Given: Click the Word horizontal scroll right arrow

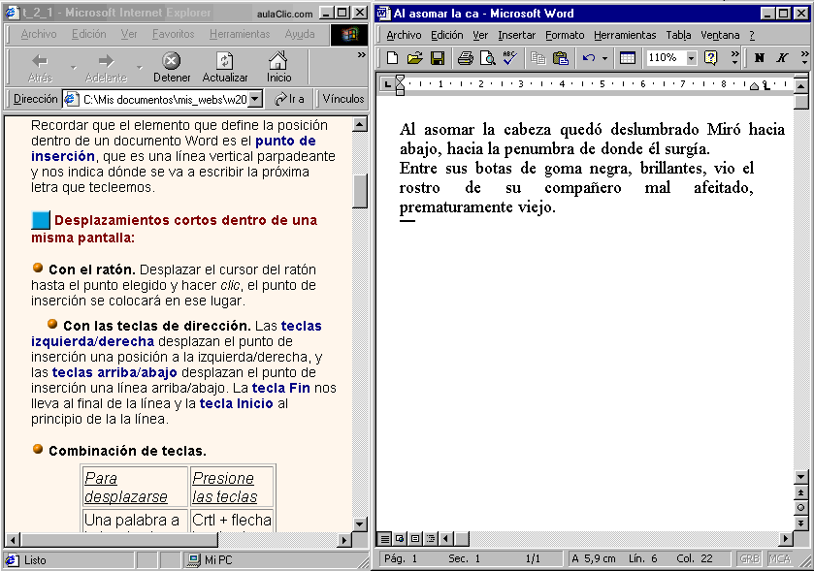Looking at the screenshot, I should click(x=786, y=539).
